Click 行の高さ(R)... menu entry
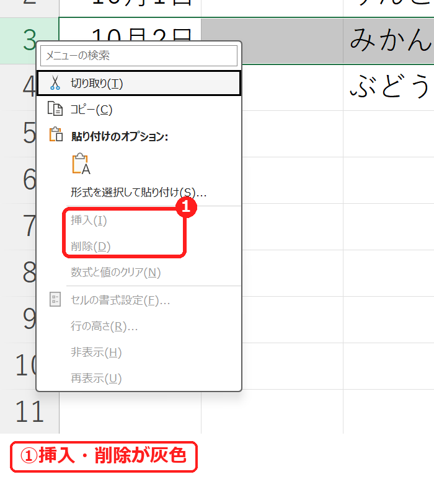434x477 pixels. tap(139, 326)
